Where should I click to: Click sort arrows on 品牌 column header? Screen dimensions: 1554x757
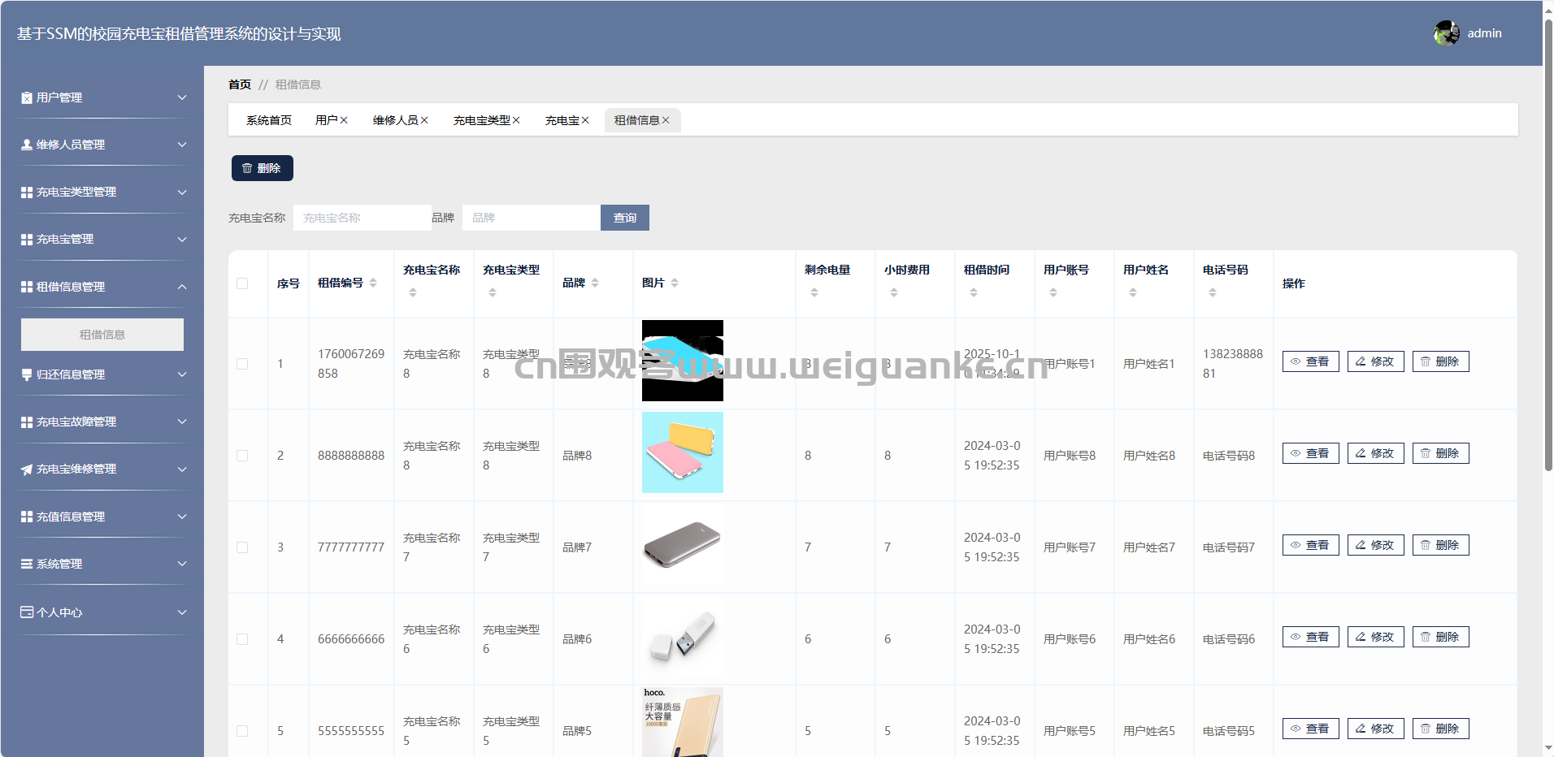(595, 283)
